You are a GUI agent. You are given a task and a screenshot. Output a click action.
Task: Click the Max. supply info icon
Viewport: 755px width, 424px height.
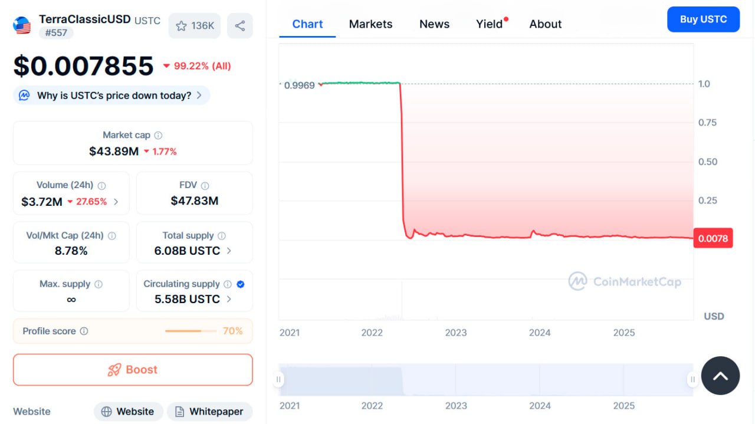(99, 284)
